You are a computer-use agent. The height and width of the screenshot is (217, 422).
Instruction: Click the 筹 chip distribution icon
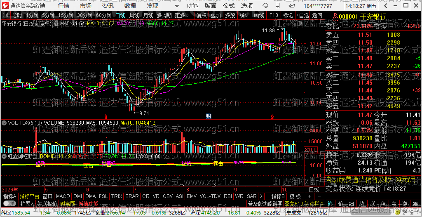click(x=415, y=203)
